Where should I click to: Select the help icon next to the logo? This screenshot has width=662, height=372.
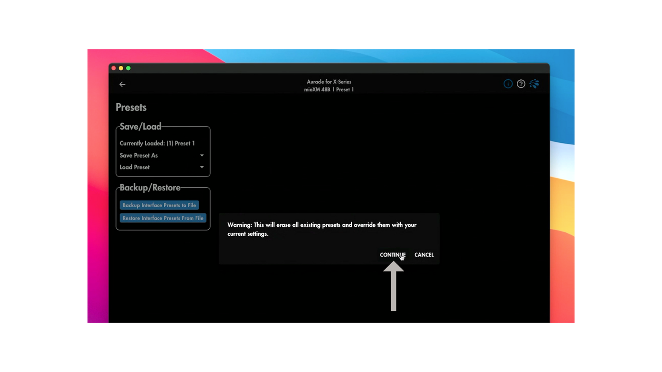(x=521, y=83)
